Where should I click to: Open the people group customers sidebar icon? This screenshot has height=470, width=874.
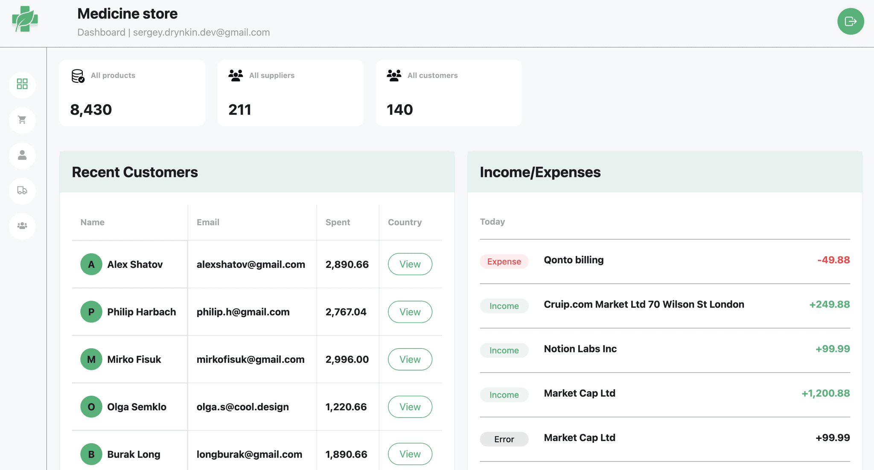click(x=22, y=226)
